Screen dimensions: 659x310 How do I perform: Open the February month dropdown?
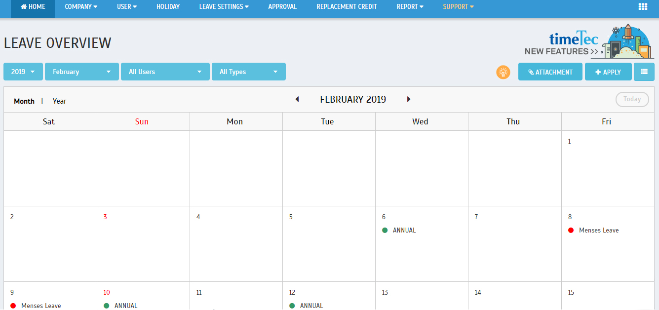[81, 72]
